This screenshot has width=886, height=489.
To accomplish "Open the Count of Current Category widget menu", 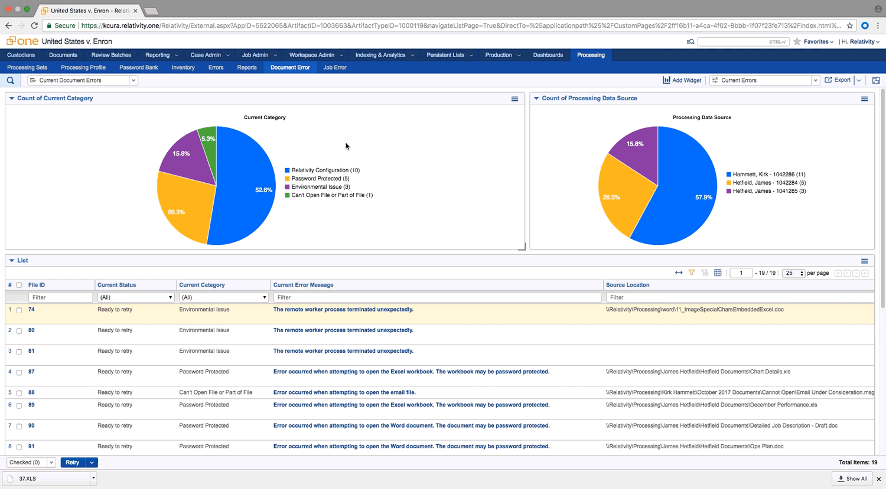I will click(514, 99).
